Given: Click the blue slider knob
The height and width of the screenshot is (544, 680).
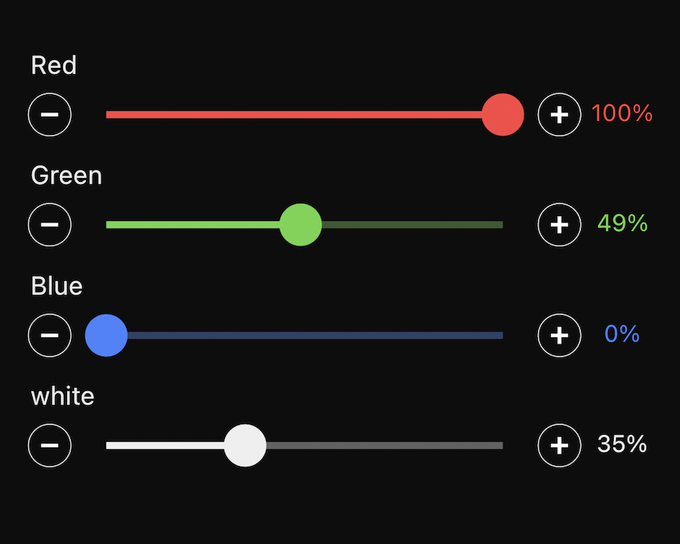Looking at the screenshot, I should pyautogui.click(x=106, y=335).
